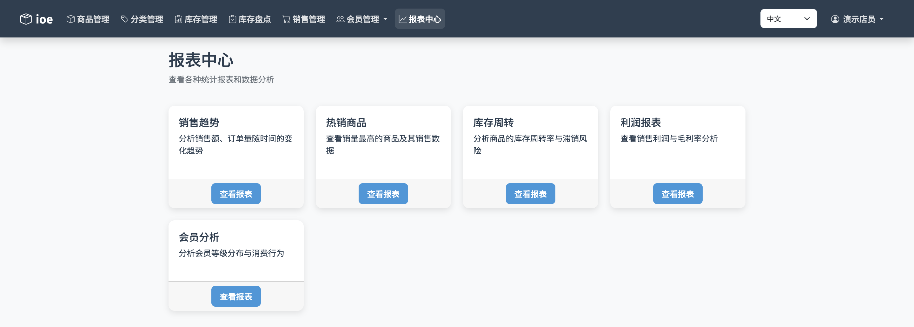
Task: Click the ioe brand name text
Action: [44, 19]
